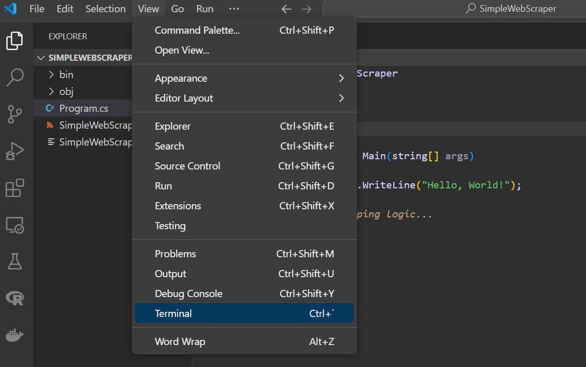Open the Selection menu
The width and height of the screenshot is (586, 367).
105,9
